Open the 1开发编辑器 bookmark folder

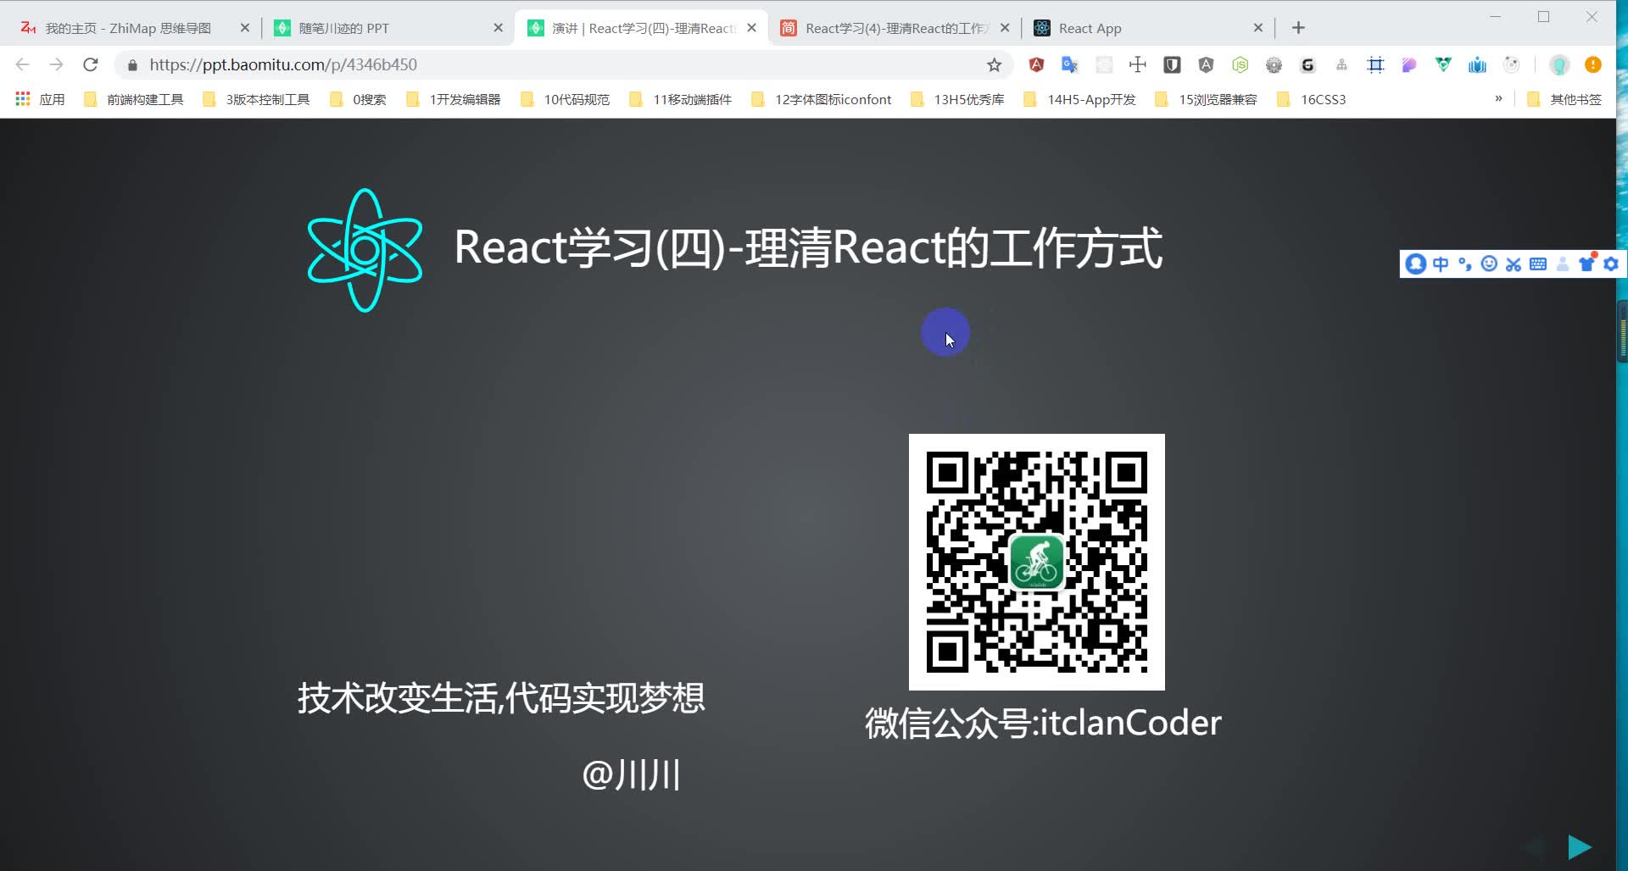[454, 99]
